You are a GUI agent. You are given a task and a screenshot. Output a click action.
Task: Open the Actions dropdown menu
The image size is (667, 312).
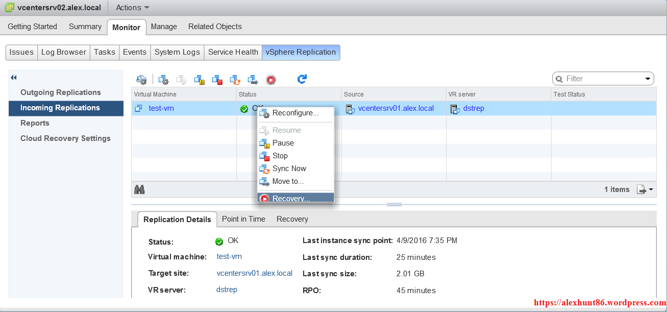click(132, 8)
